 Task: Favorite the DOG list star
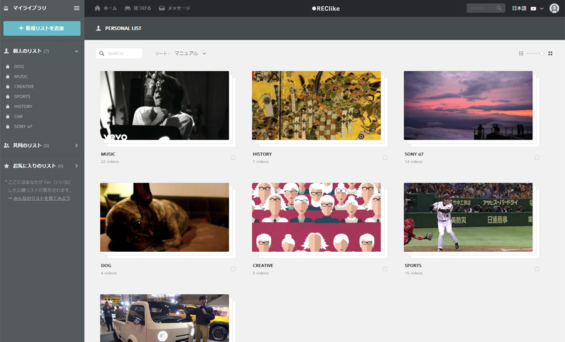(x=233, y=269)
